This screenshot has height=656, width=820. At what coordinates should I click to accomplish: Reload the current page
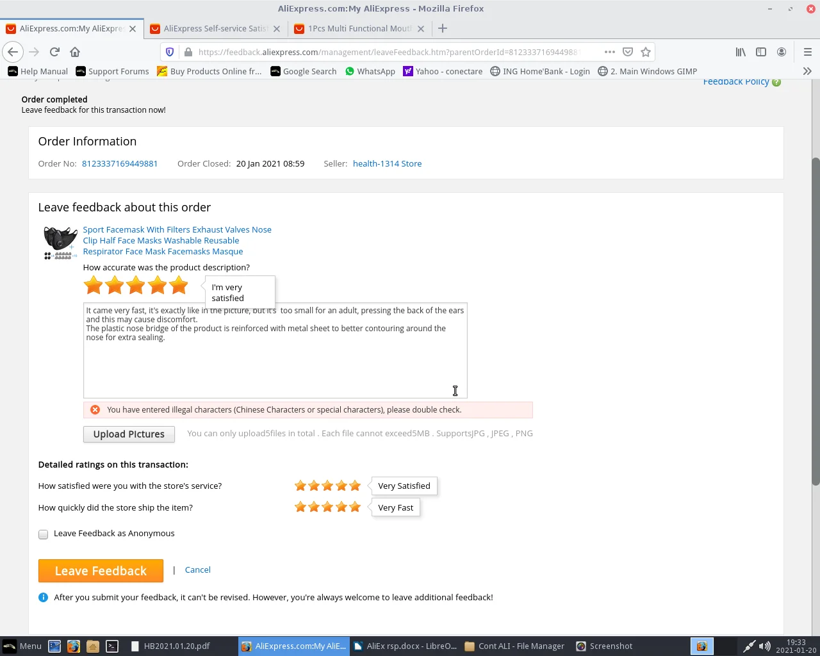pyautogui.click(x=54, y=52)
